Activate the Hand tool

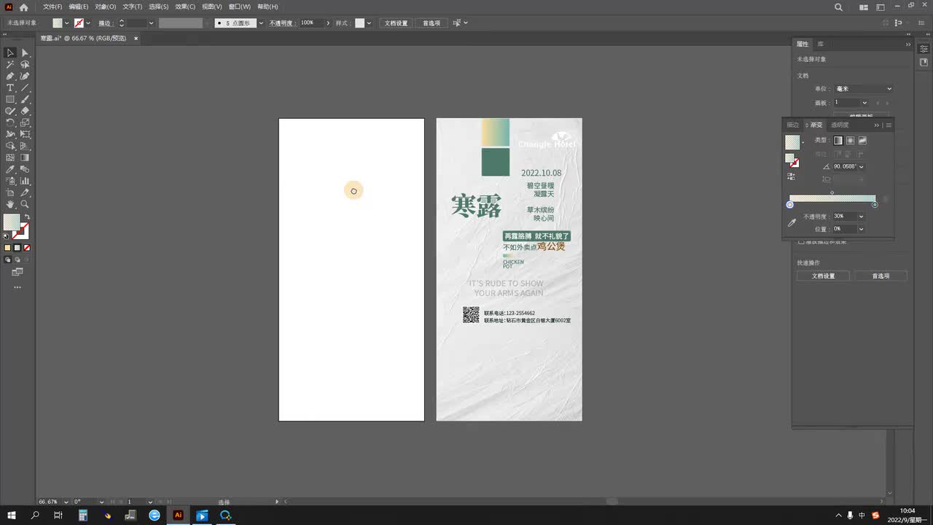click(10, 204)
